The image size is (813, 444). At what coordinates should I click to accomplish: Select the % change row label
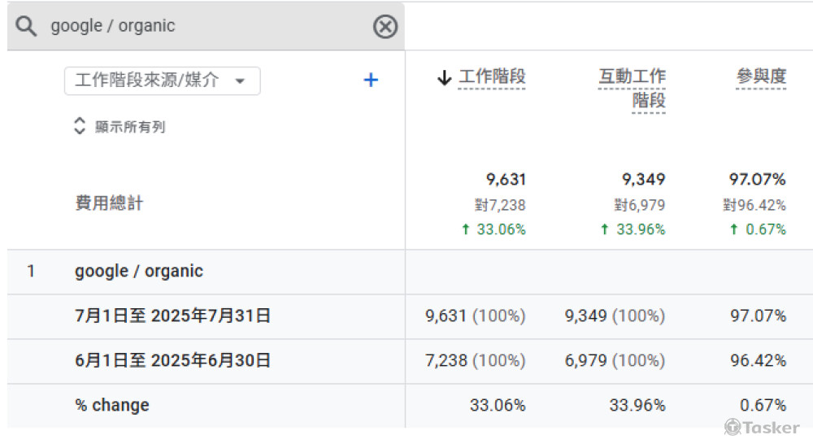click(112, 405)
